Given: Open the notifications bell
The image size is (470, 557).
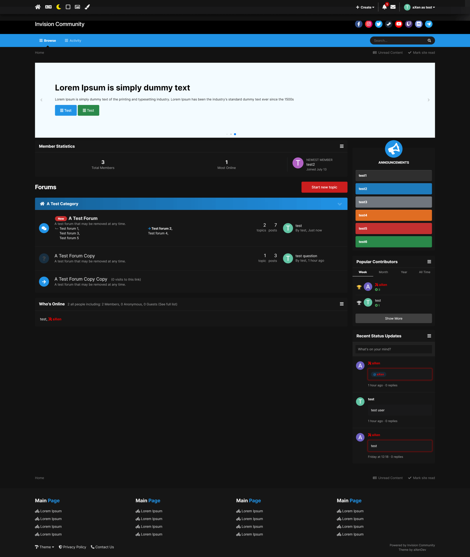Looking at the screenshot, I should pos(384,7).
